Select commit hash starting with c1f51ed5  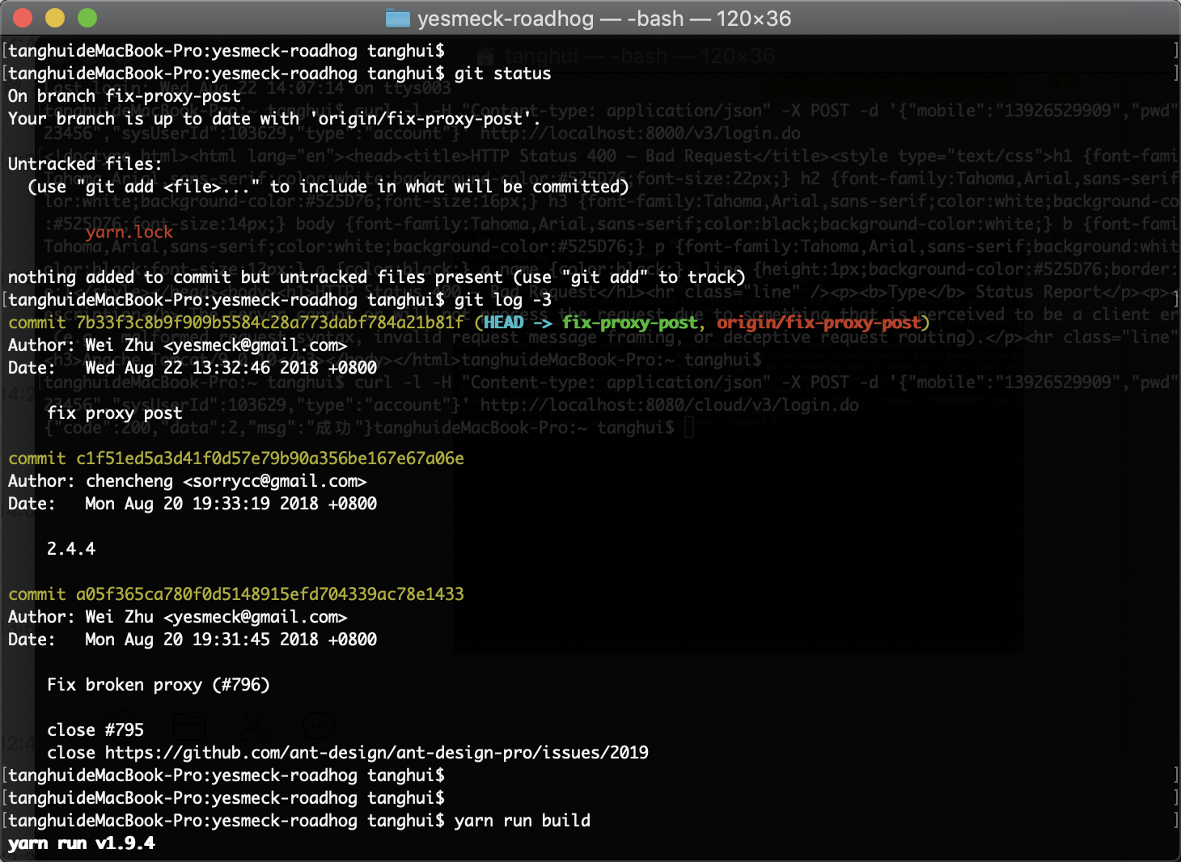269,458
